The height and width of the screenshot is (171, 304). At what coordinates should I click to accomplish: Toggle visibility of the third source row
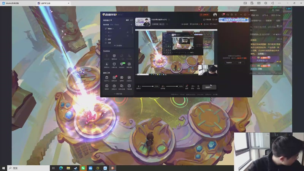coord(128,36)
